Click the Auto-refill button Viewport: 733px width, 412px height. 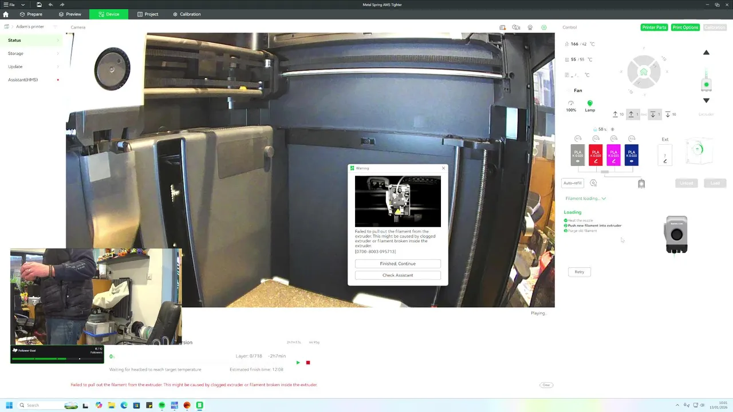572,183
